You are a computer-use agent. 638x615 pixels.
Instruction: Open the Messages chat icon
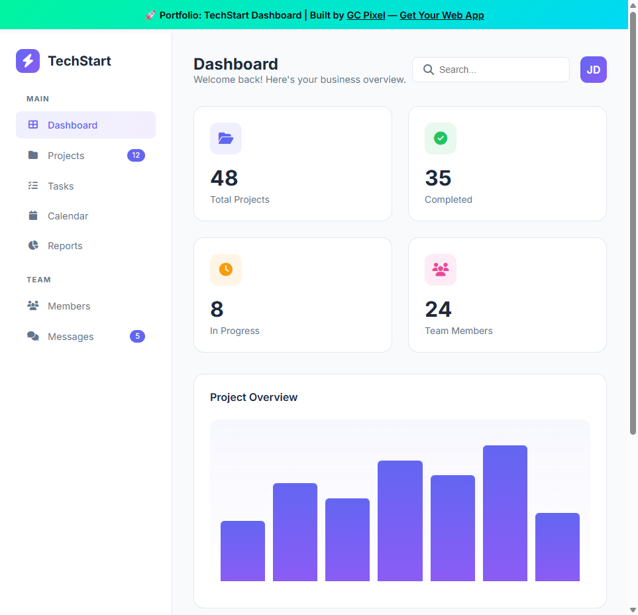click(32, 336)
